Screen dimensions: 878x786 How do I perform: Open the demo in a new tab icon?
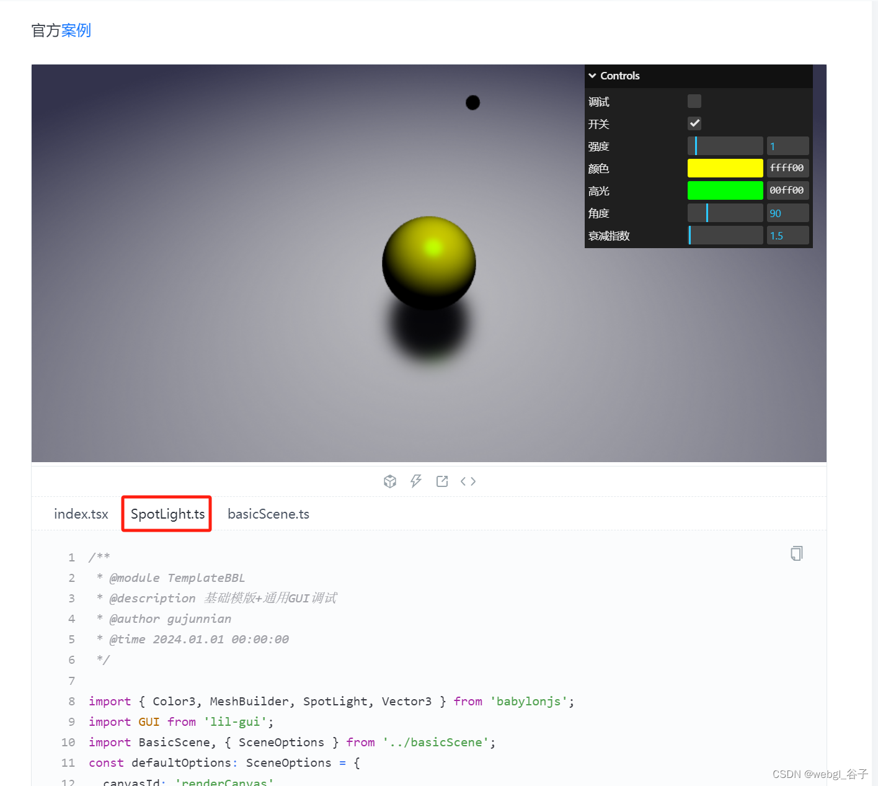441,481
